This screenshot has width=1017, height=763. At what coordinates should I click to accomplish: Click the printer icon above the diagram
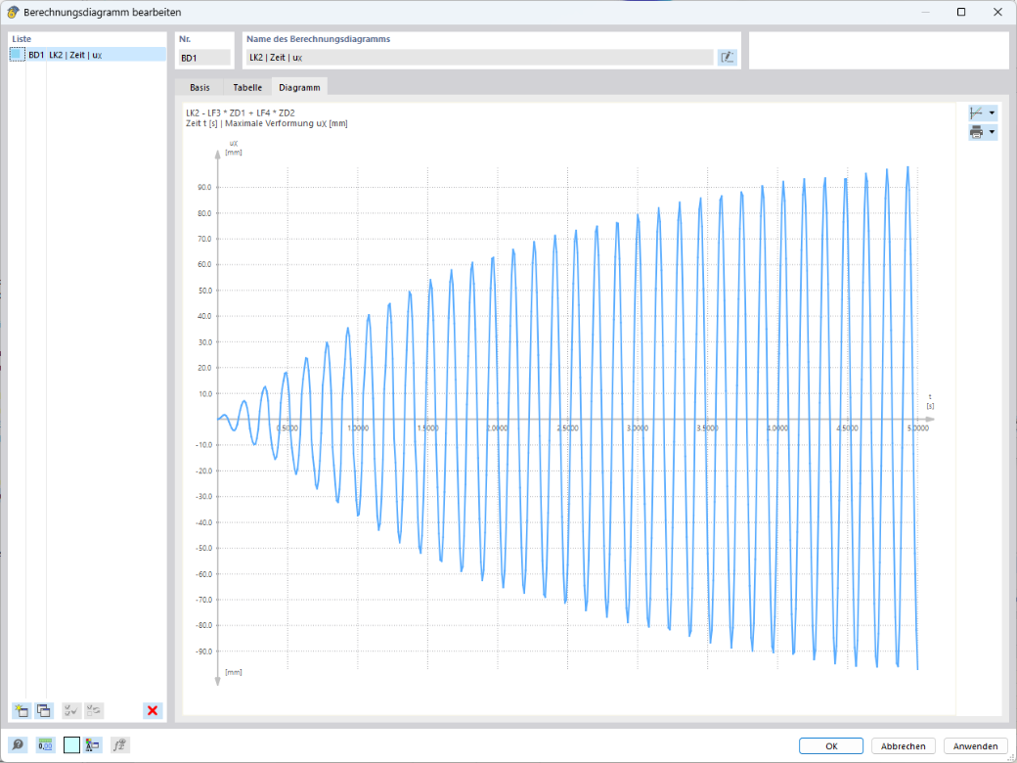(976, 132)
